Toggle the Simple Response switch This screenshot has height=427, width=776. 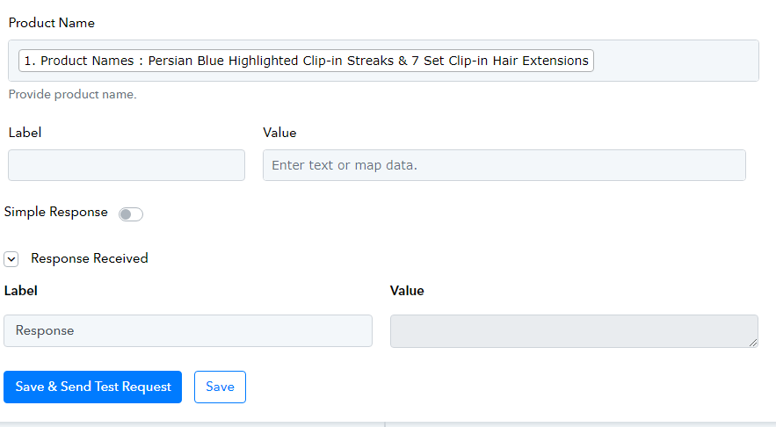(131, 214)
